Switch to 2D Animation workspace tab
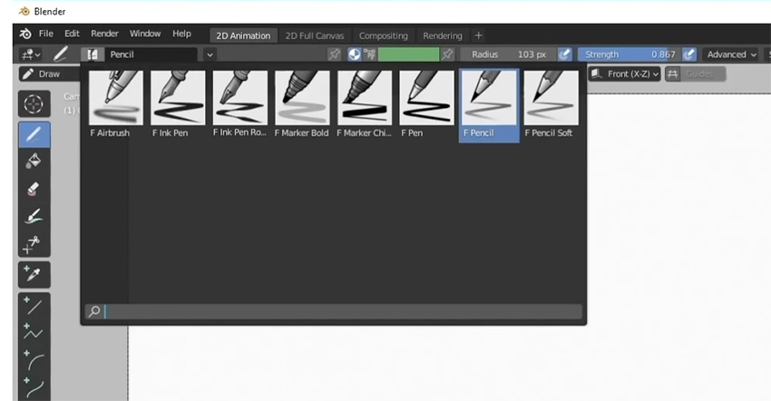Image resolution: width=771 pixels, height=401 pixels. pos(243,35)
